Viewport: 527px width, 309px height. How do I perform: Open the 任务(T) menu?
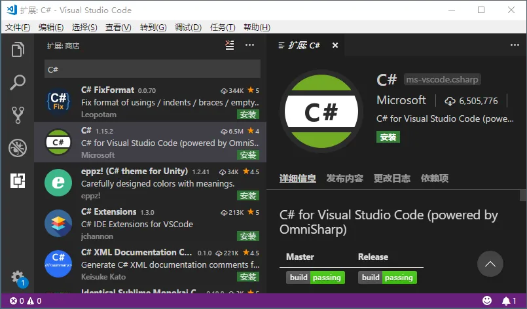tap(223, 27)
